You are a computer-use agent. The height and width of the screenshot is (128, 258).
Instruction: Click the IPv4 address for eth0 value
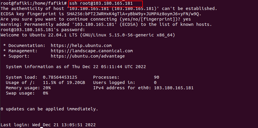(174, 88)
